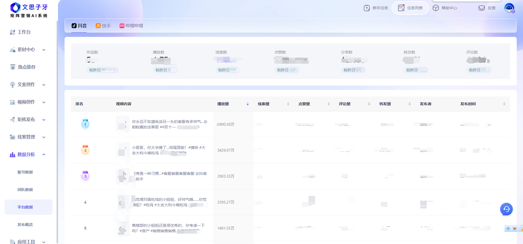
Task: Sort table by 播放量 arrows
Action: (248, 104)
